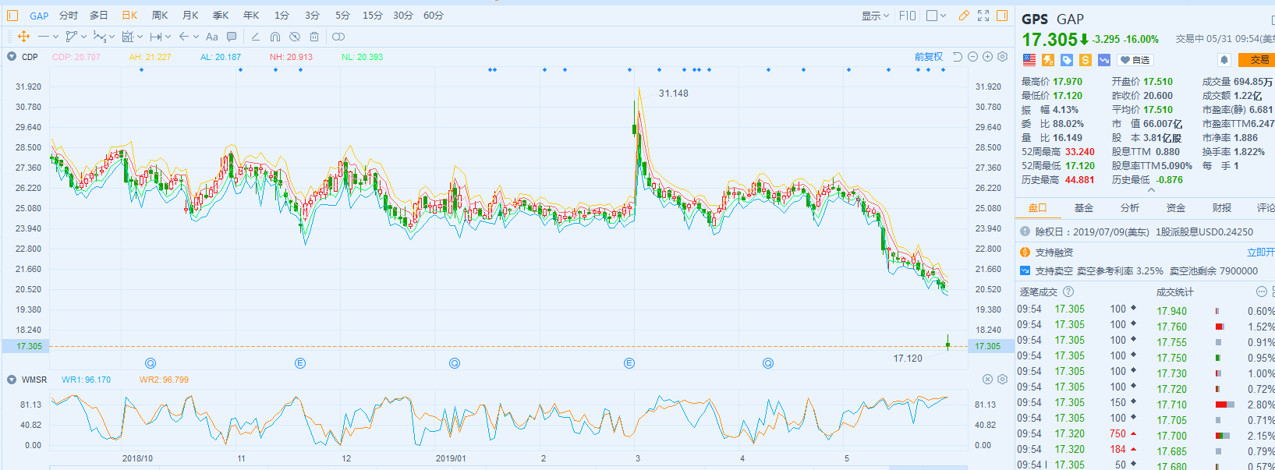
Task: Click the orange dollar sign icon
Action: (1086, 60)
